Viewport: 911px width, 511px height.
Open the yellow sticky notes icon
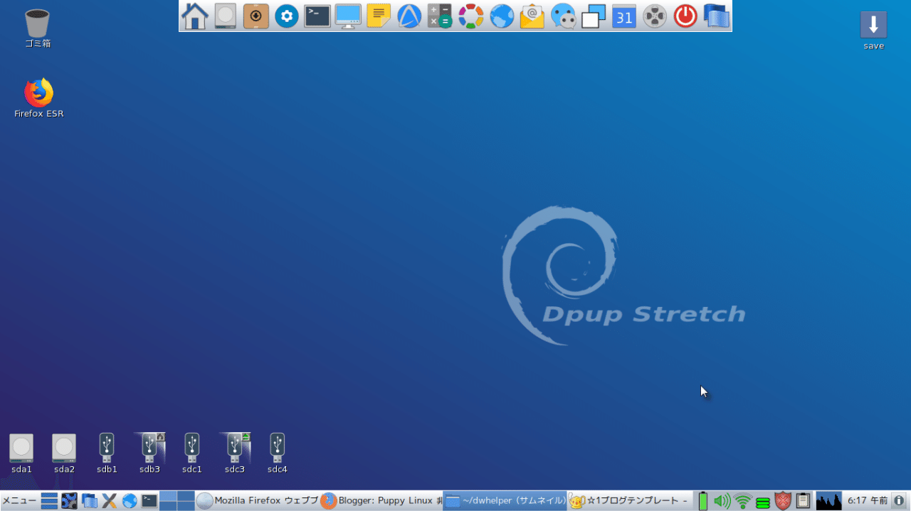coord(379,16)
